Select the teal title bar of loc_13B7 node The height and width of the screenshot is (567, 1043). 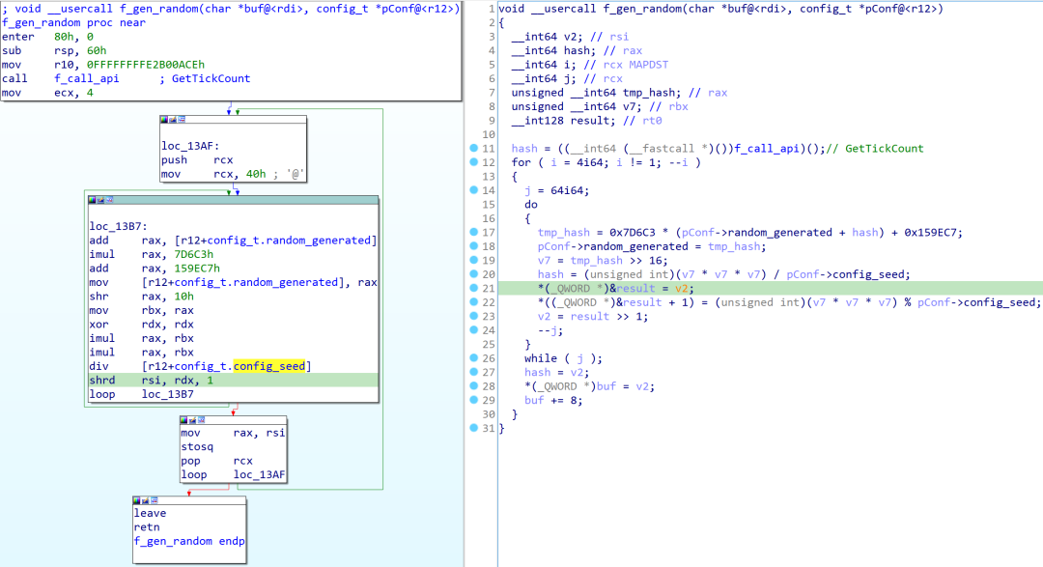click(x=241, y=199)
